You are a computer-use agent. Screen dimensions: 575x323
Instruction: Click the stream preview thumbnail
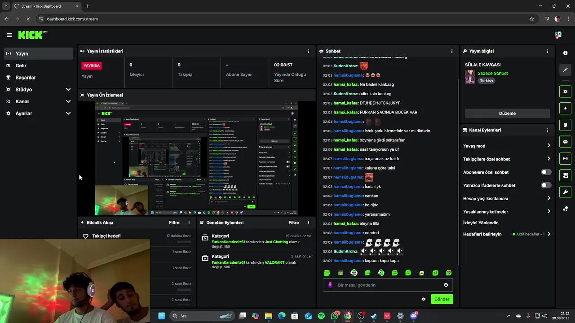tap(197, 158)
